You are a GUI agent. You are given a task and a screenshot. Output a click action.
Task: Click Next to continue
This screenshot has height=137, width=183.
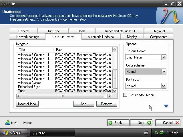point(141,123)
